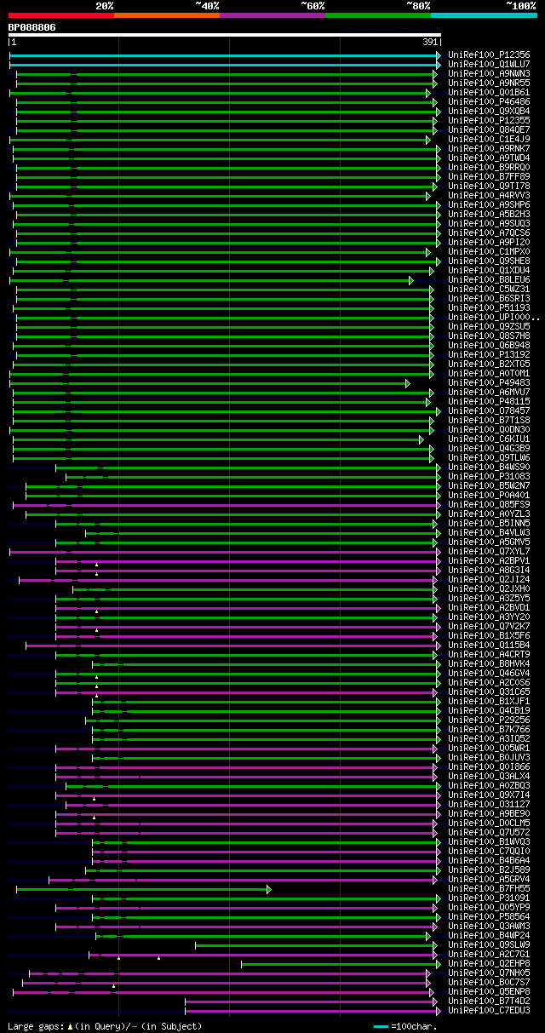Click the cyan =100char. scale bar
This screenshot has width=545, height=1033.
[381, 1027]
